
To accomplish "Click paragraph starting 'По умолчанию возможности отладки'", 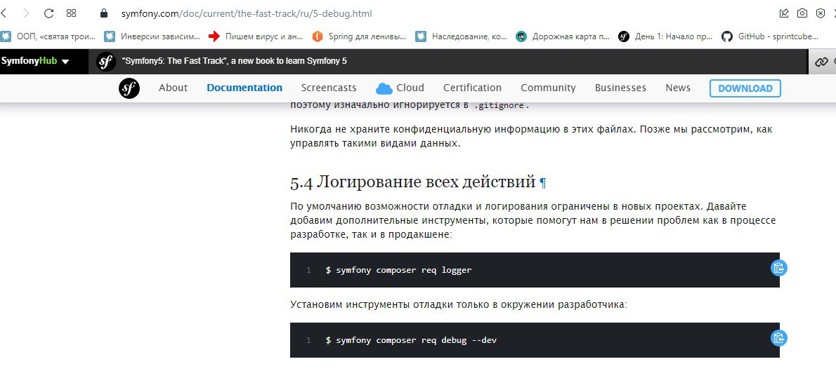I will pyautogui.click(x=533, y=220).
